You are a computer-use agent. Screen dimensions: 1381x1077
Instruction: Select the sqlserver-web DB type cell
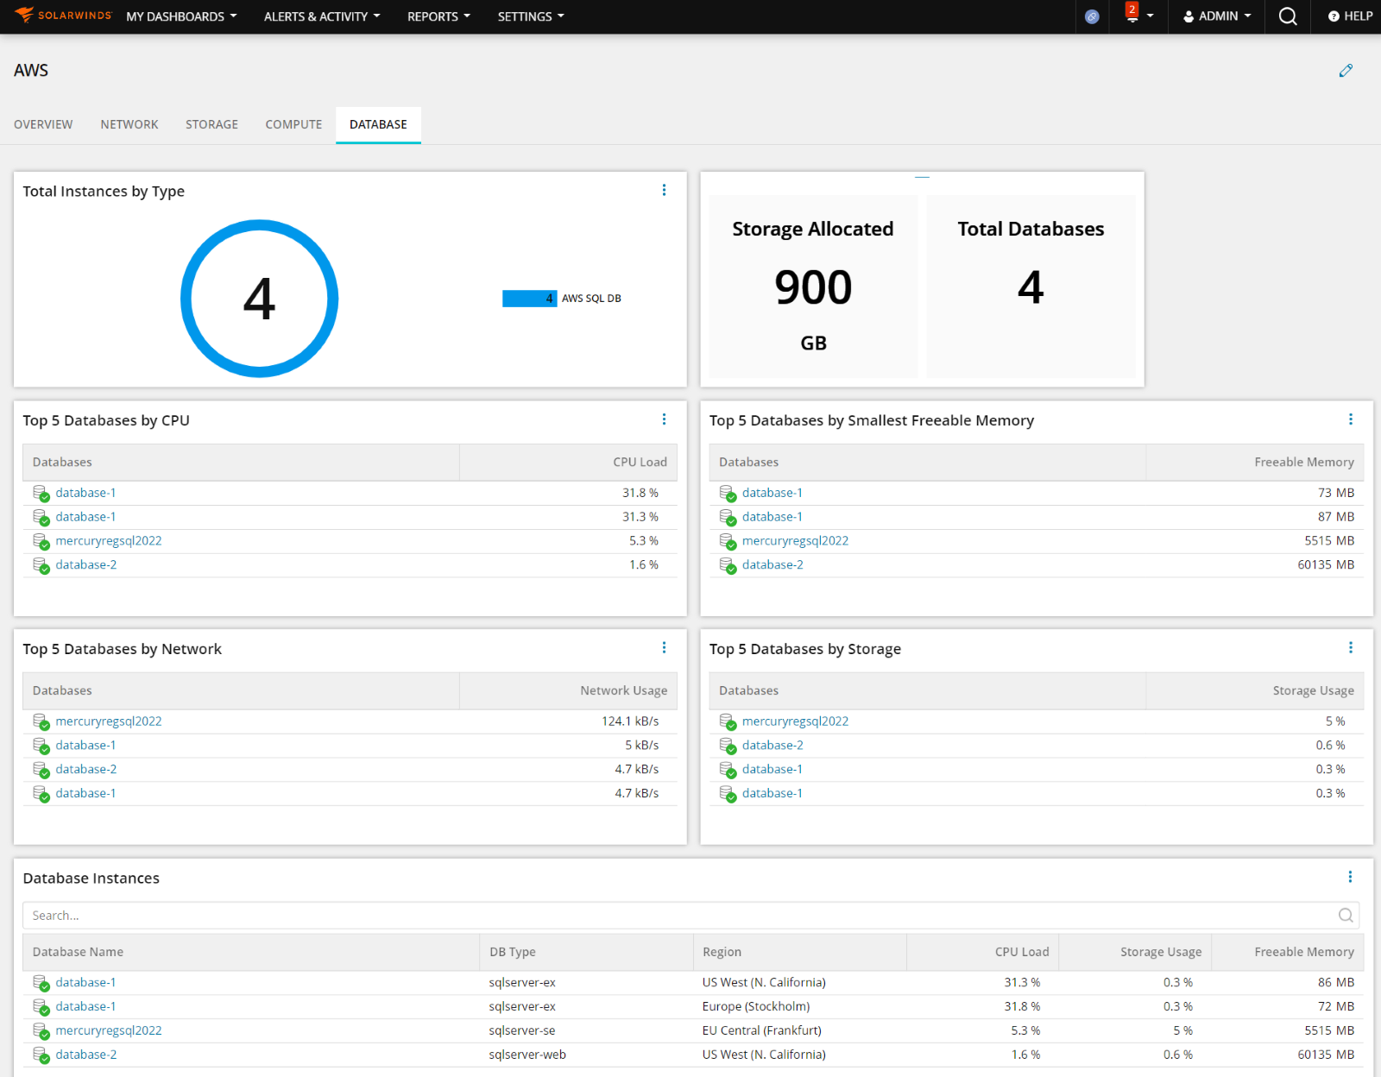point(527,1055)
